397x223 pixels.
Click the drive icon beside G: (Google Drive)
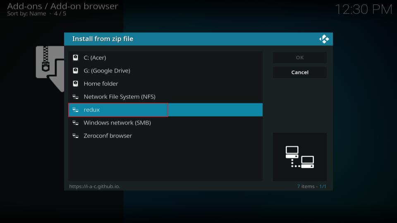pyautogui.click(x=75, y=71)
